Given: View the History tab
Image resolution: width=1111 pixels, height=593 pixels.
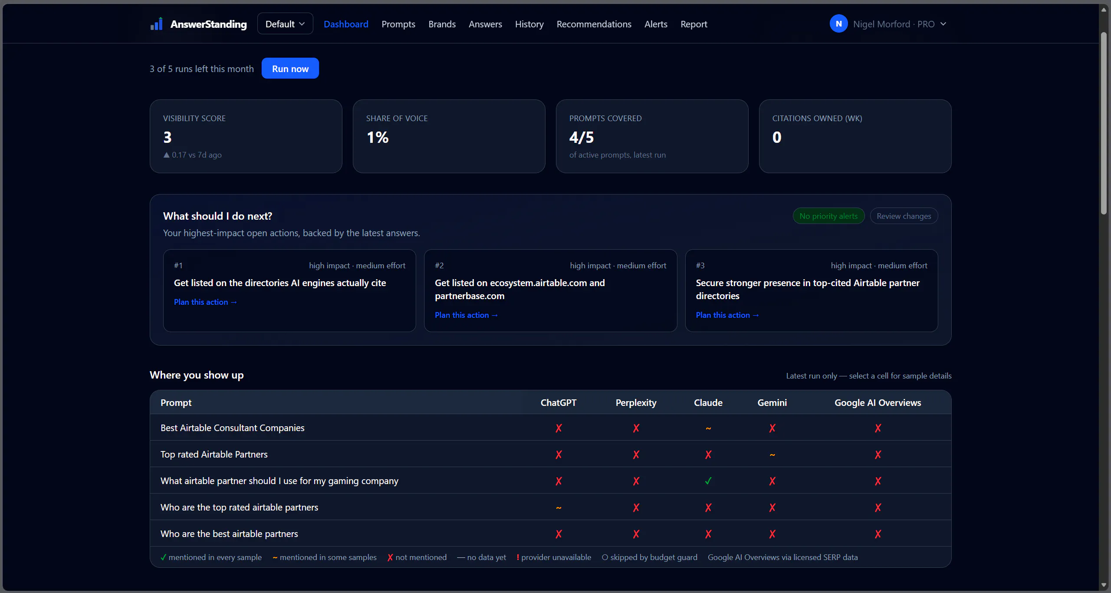Looking at the screenshot, I should tap(529, 24).
